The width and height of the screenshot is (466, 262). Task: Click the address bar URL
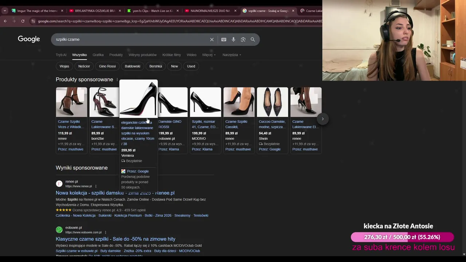tap(180, 21)
